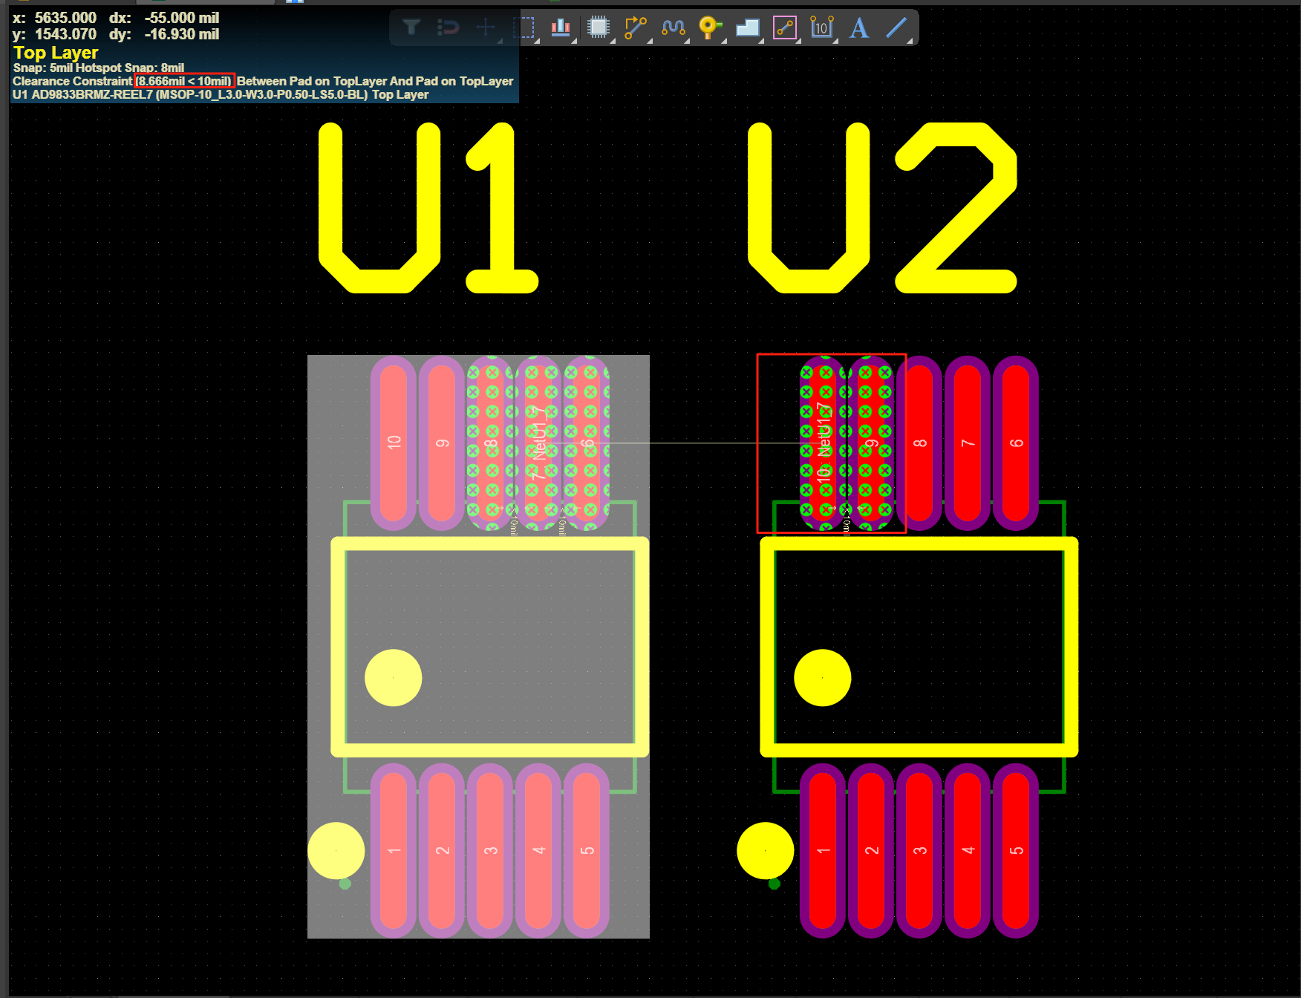Viewport: 1301px width, 998px height.
Task: Select pad 4 of component U1
Action: (538, 851)
